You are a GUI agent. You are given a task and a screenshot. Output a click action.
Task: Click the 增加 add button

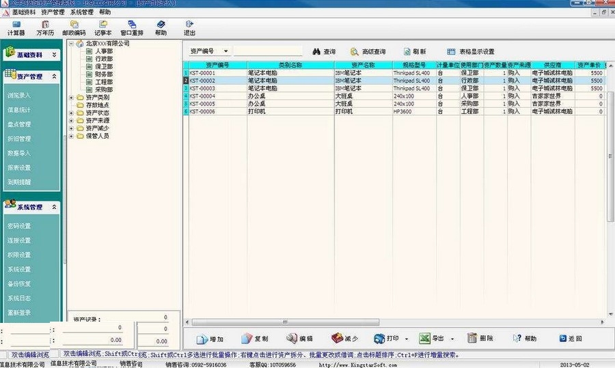coord(210,339)
